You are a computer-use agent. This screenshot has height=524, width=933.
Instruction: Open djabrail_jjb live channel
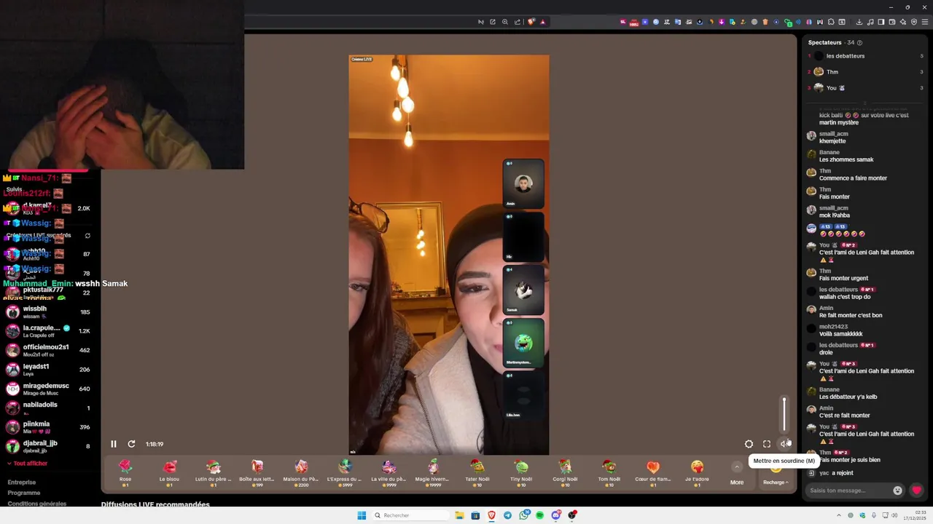coord(50,446)
